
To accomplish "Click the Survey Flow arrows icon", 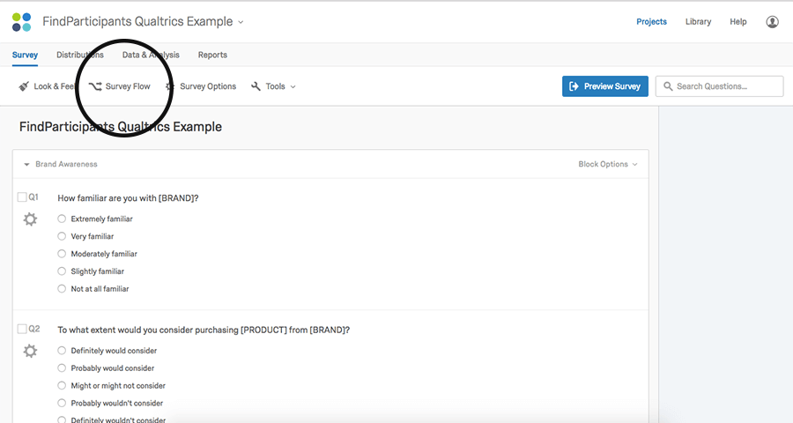I will 95,86.
